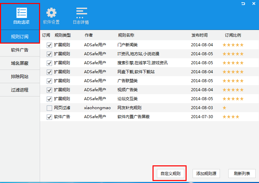This screenshot has width=259, height=183.
Task: Select the rule name 论坛交互类
Action: pos(127,99)
